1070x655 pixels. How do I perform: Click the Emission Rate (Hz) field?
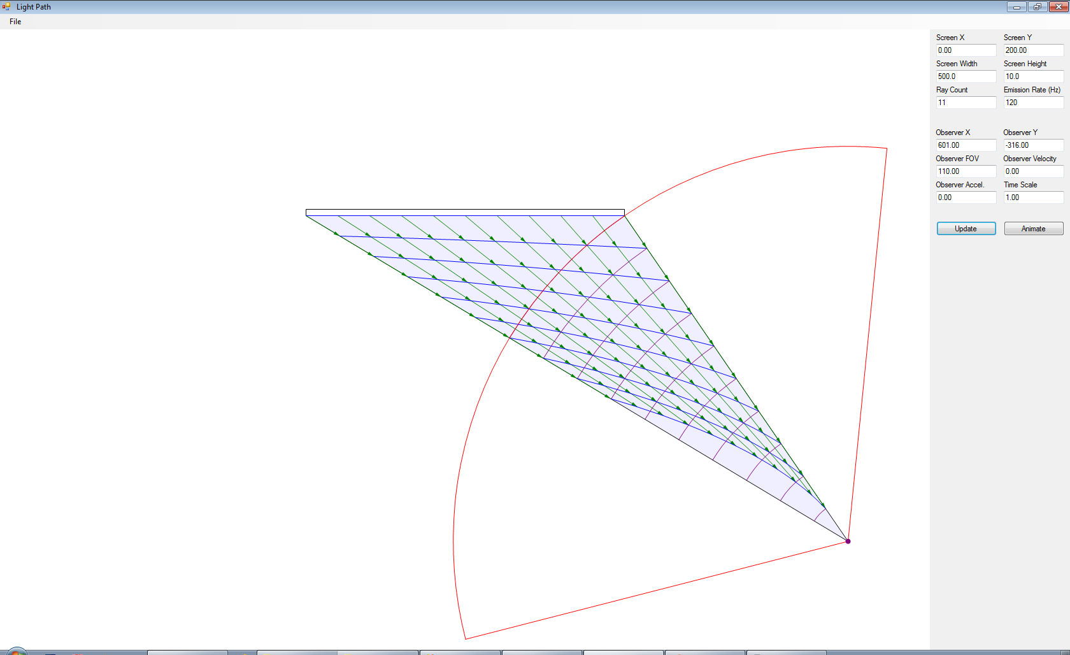1033,103
